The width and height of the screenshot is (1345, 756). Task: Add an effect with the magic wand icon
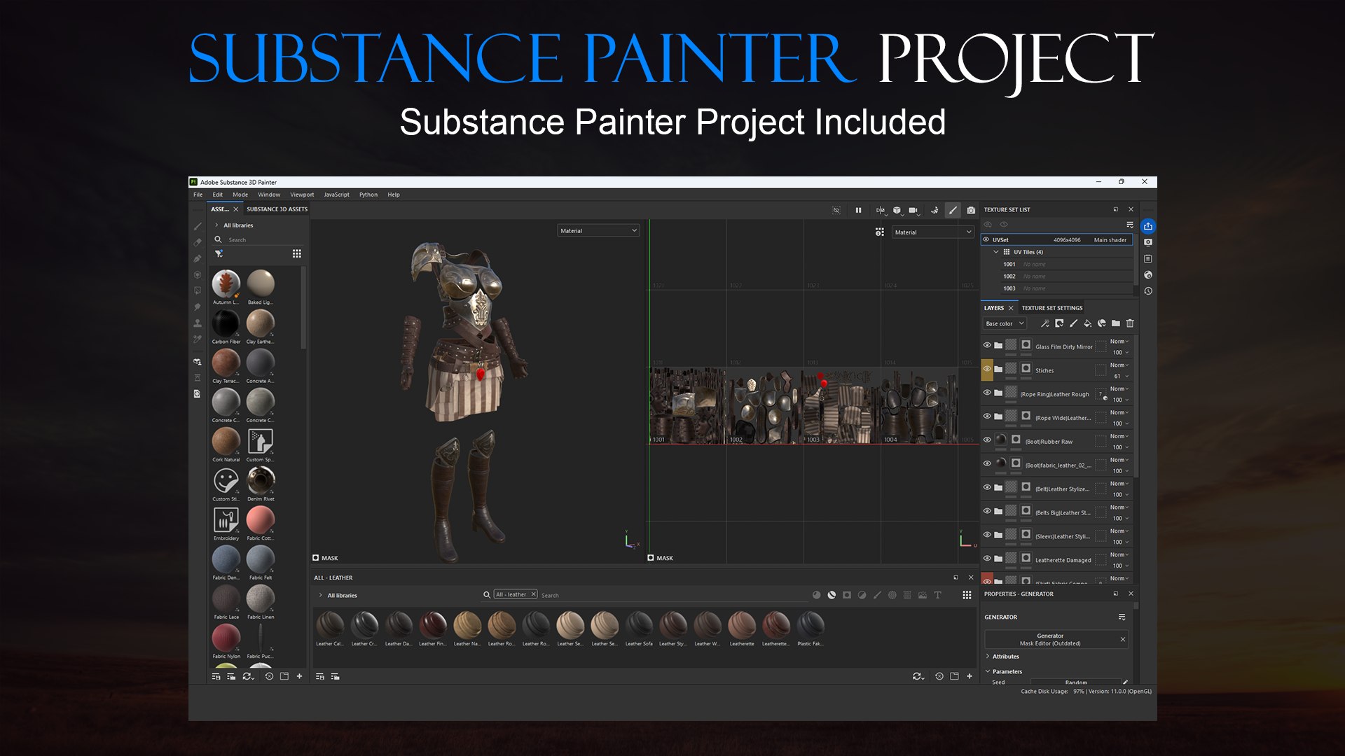[x=1045, y=323]
